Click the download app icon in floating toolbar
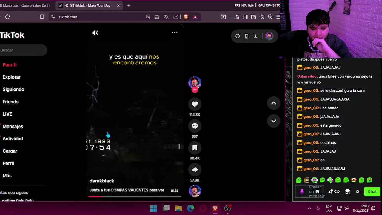The height and width of the screenshot is (215, 382). click(255, 36)
